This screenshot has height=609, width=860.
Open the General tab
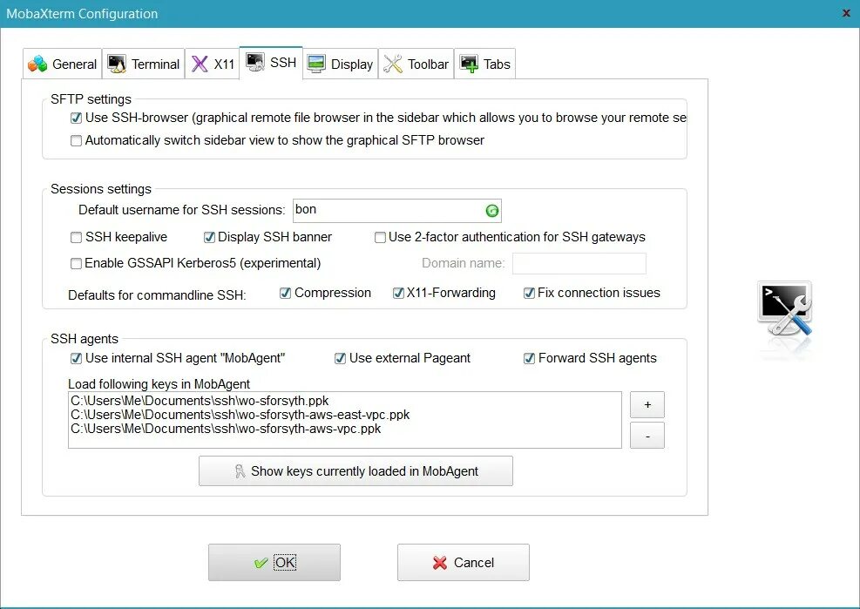click(63, 64)
